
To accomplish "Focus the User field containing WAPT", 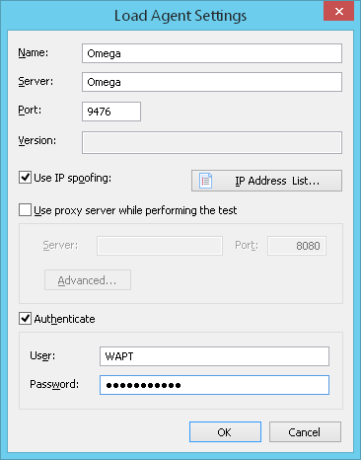I will pos(214,356).
